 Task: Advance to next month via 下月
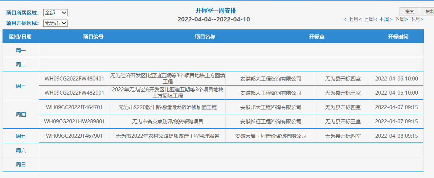416,19
